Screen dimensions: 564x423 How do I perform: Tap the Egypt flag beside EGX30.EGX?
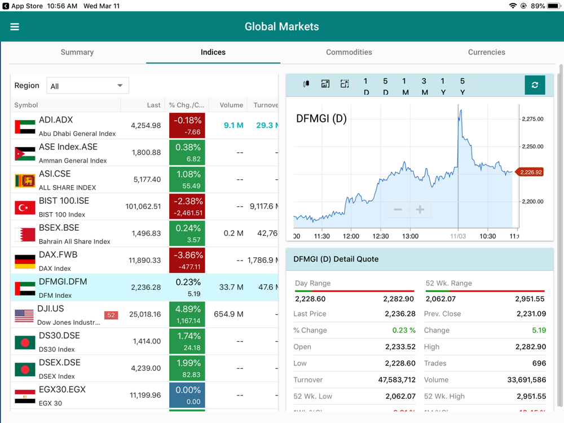(25, 396)
